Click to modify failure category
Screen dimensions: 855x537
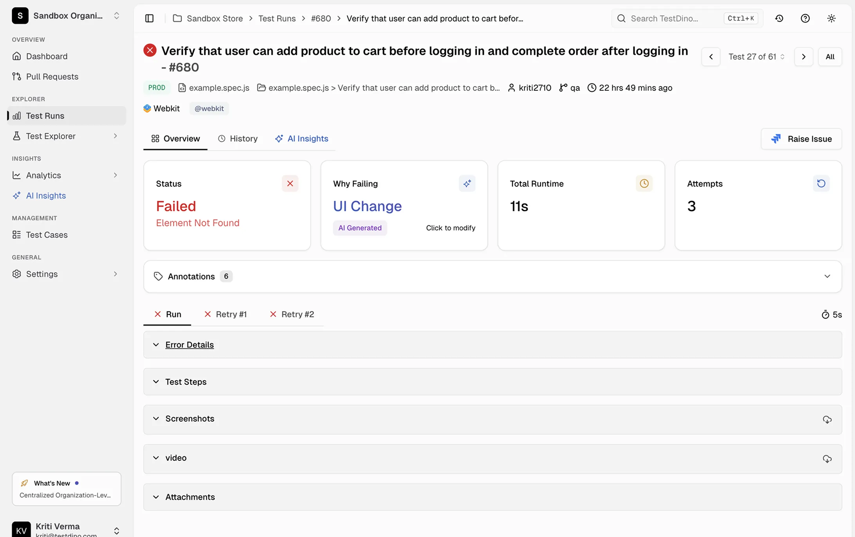(451, 228)
